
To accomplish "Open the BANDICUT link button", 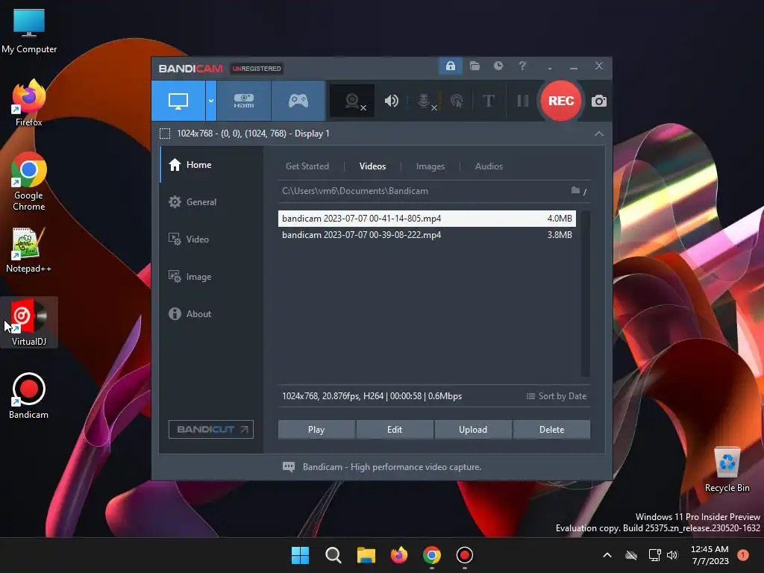I will [211, 429].
